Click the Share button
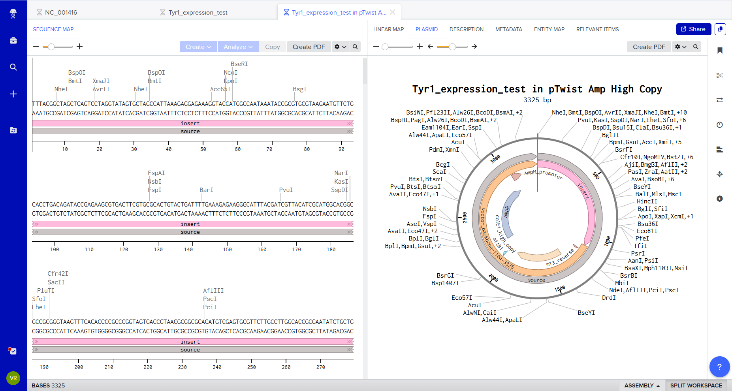732x391 pixels. coord(693,29)
